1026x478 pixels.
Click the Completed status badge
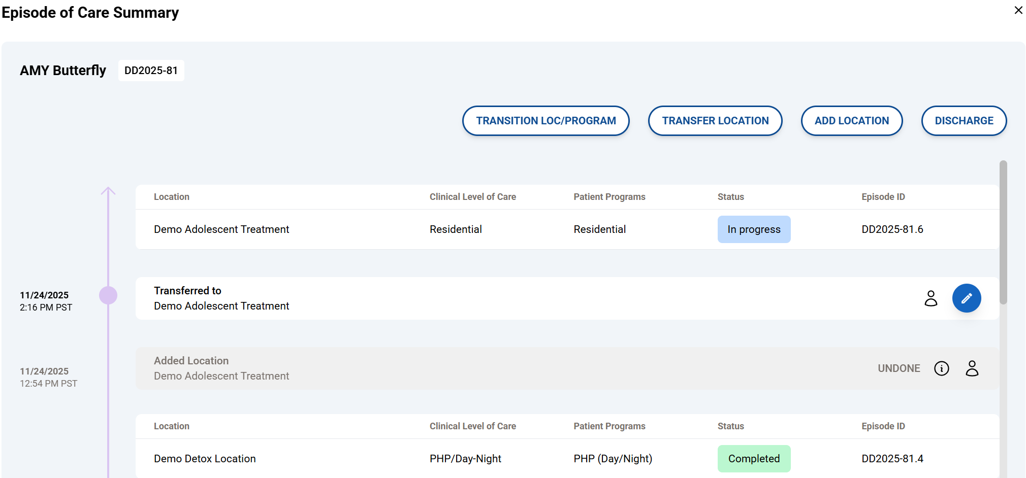click(753, 459)
